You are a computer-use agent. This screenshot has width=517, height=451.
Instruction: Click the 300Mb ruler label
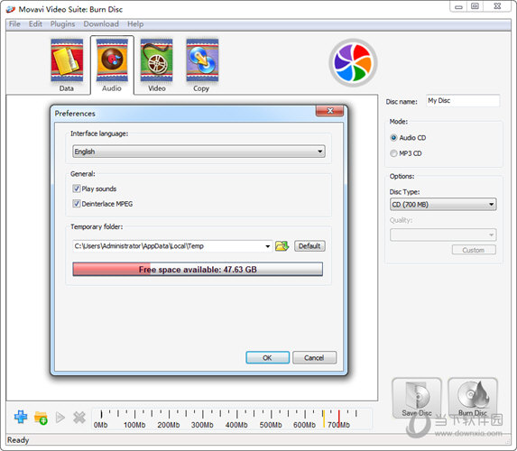[202, 425]
